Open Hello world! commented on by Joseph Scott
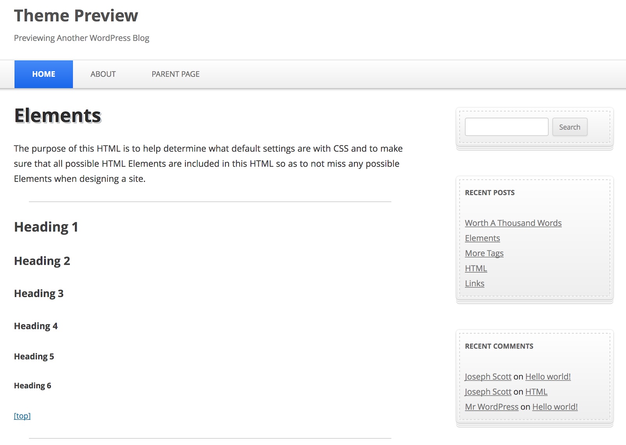 coord(548,377)
